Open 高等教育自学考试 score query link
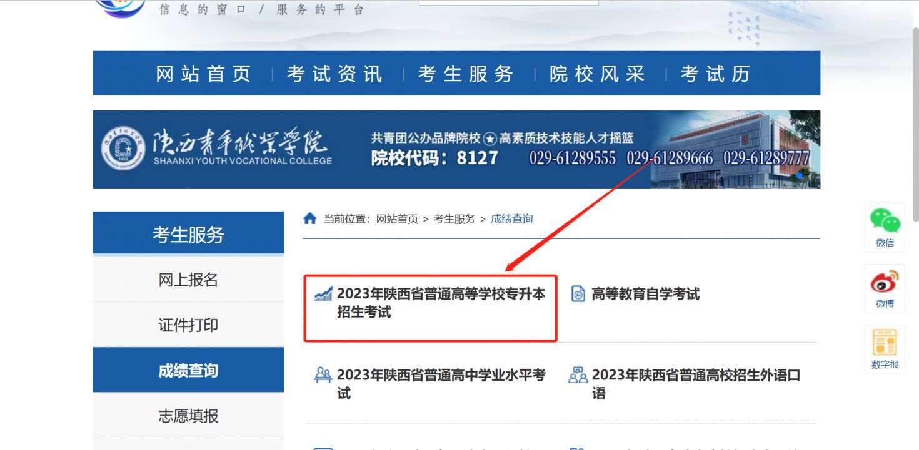 (x=646, y=294)
